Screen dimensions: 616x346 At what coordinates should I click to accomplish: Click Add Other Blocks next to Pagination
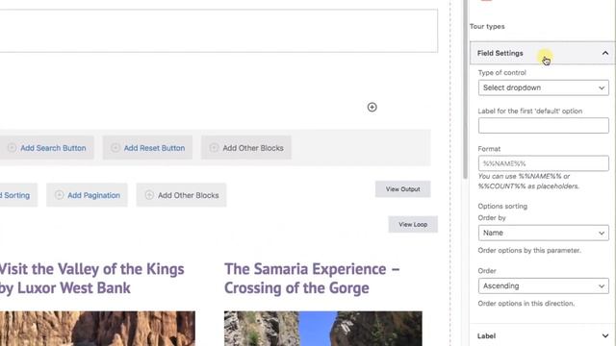[x=181, y=195]
